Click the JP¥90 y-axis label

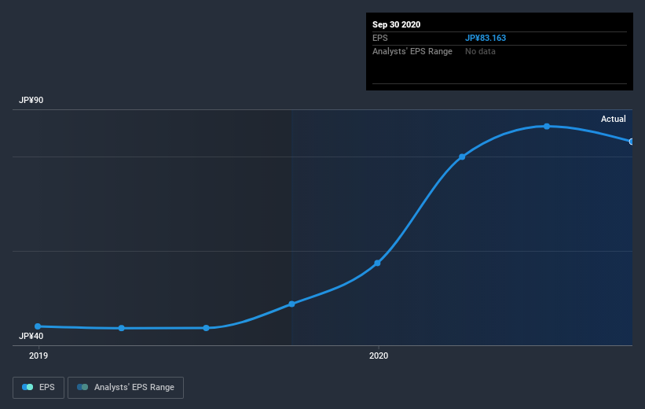31,100
